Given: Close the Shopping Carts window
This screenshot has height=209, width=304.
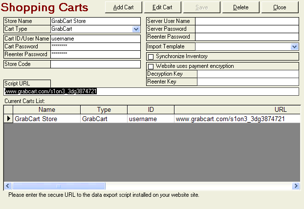Looking at the screenshot, I should (x=280, y=7).
